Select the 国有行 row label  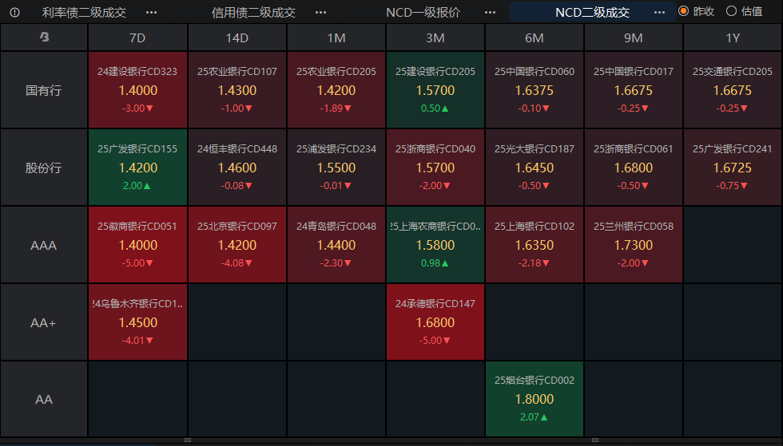point(44,90)
